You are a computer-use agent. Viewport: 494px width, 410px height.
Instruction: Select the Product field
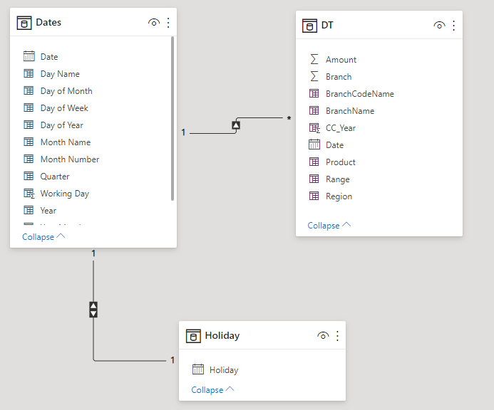tap(341, 162)
